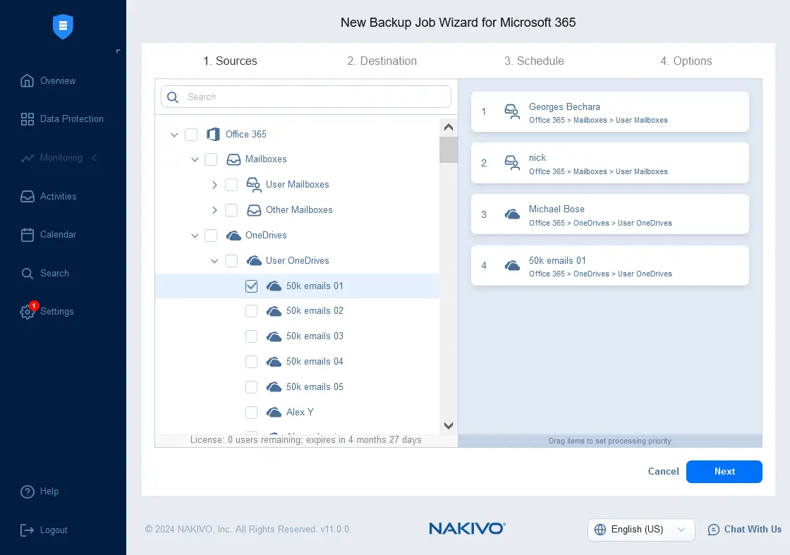Tick the Other Mailboxes checkbox
The width and height of the screenshot is (790, 555).
pos(231,210)
